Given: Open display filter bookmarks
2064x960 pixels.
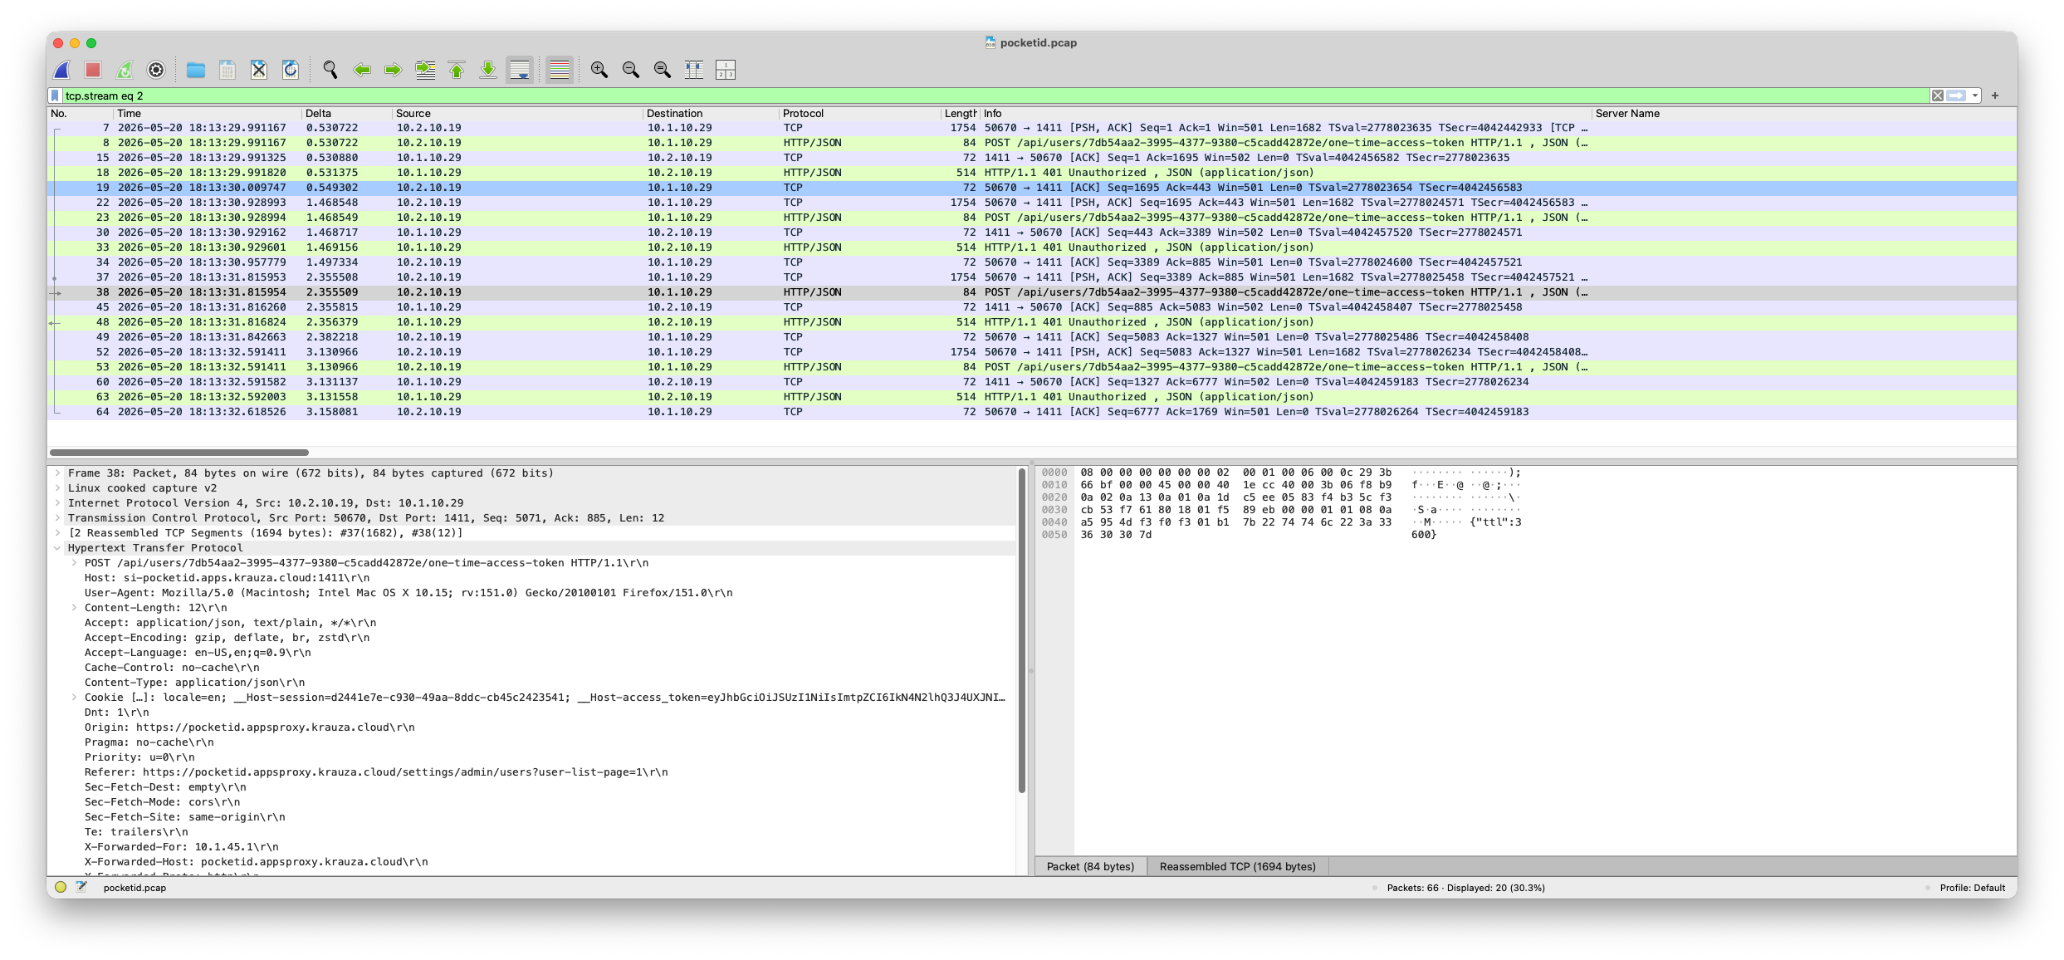Looking at the screenshot, I should [x=56, y=96].
